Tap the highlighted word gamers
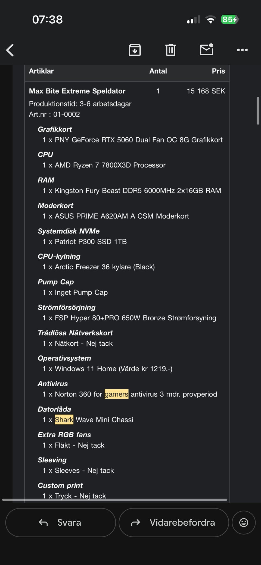Screen dimensions: 261x565 (116, 394)
